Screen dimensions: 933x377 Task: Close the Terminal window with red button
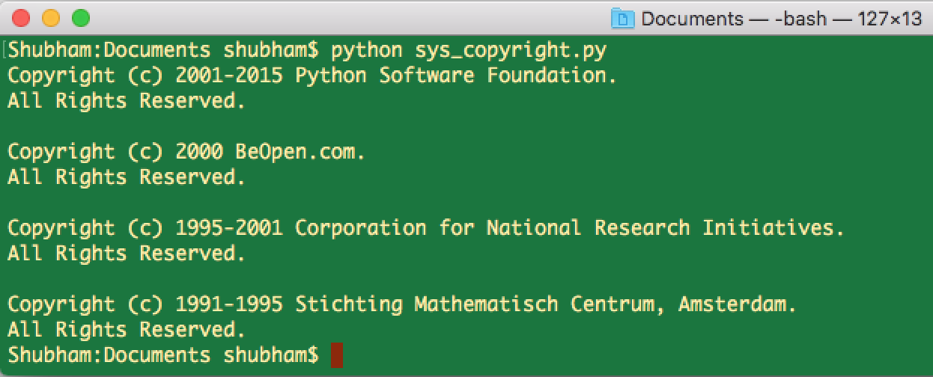pyautogui.click(x=22, y=18)
